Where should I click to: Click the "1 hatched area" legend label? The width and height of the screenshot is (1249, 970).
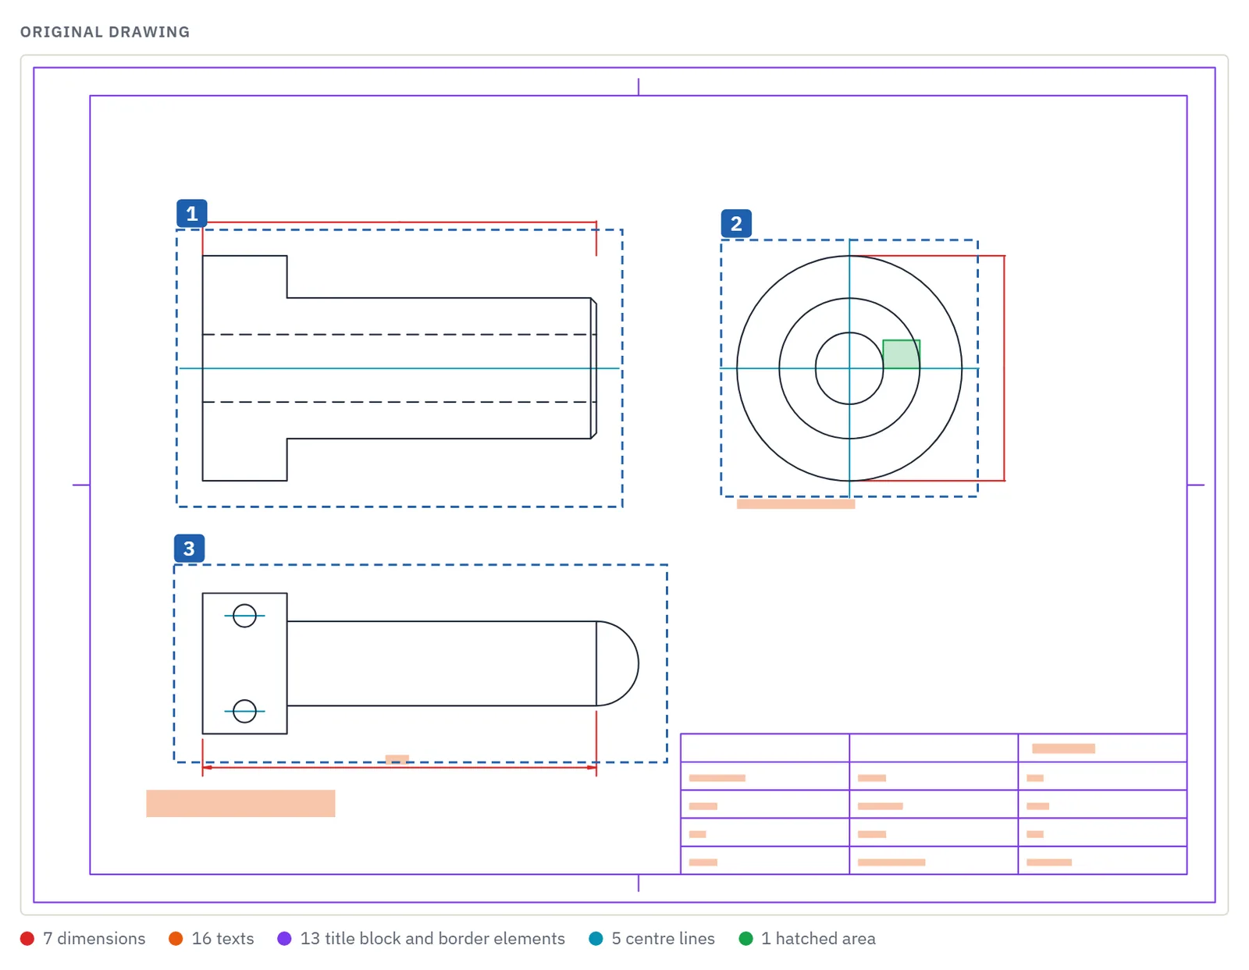coord(818,938)
